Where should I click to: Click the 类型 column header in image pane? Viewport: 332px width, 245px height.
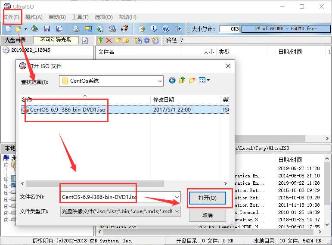pos(242,52)
